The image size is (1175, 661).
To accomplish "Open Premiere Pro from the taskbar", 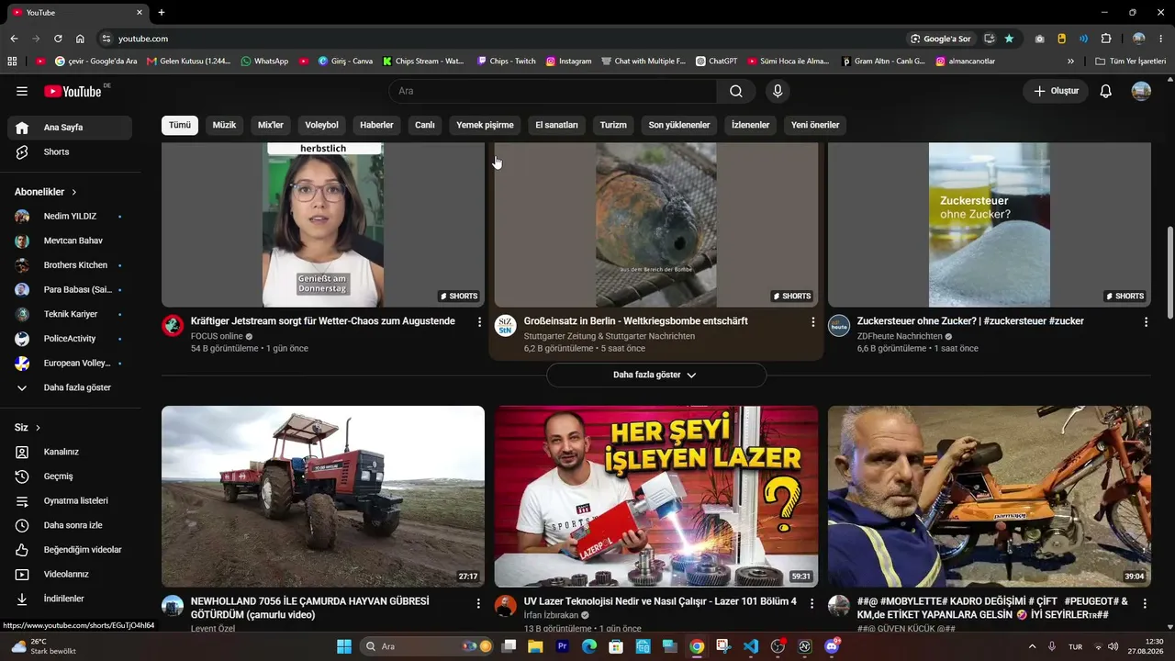I will coord(563,646).
